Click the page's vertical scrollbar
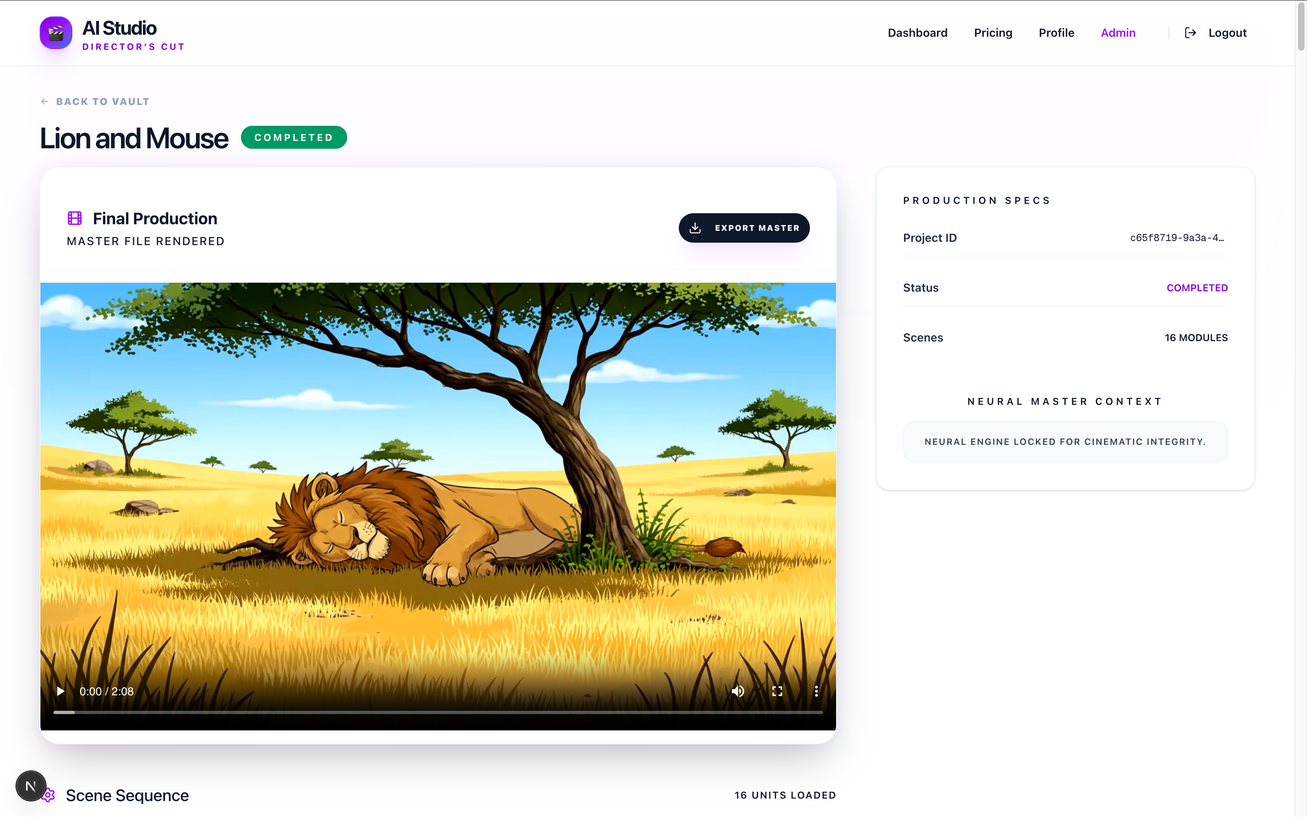Viewport: 1307px width, 817px height. tap(1300, 27)
